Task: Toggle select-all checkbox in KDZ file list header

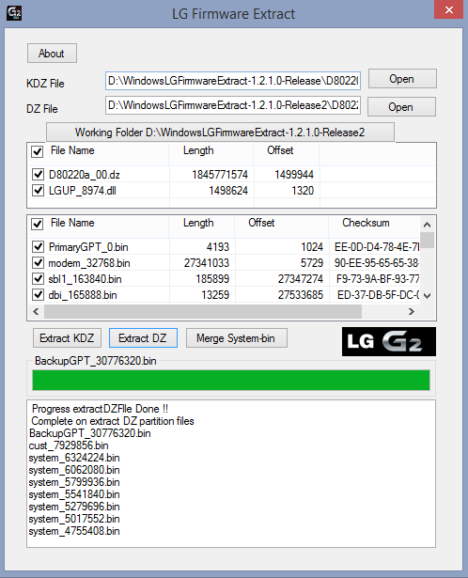Action: [38, 151]
